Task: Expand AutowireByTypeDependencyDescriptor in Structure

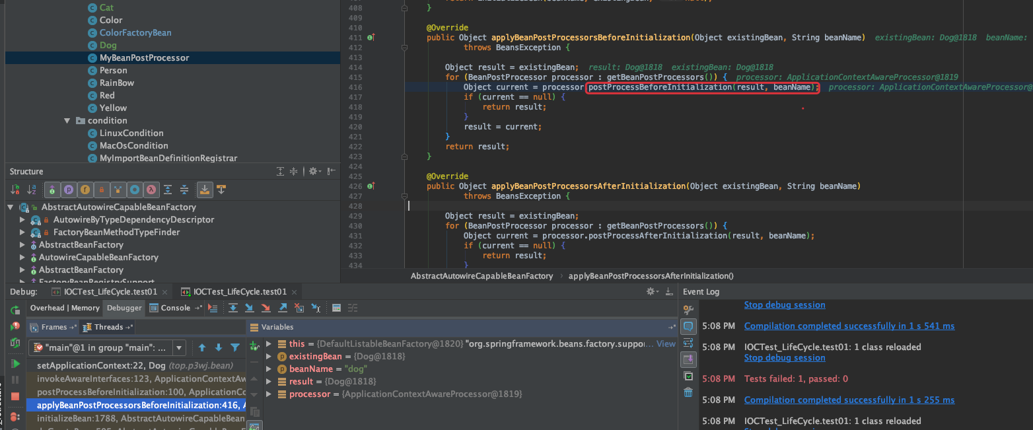Action: [22, 220]
